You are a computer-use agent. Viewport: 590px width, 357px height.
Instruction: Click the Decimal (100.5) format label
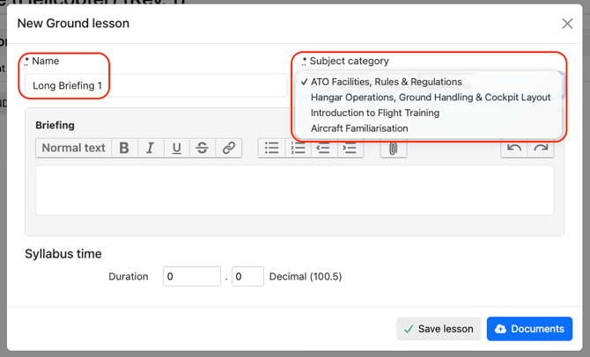[306, 277]
